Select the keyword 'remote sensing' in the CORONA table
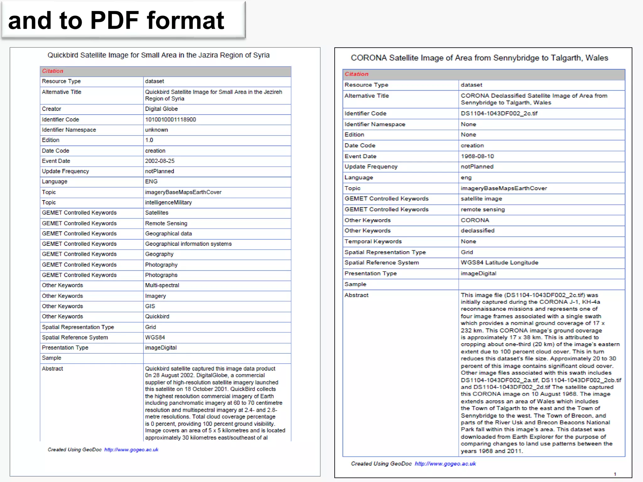 tap(483, 210)
